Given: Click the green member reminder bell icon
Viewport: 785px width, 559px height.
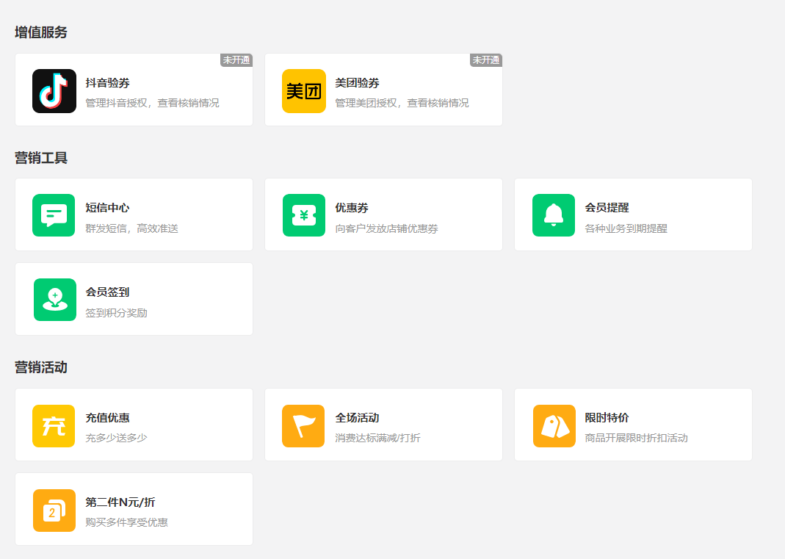Looking at the screenshot, I should click(553, 215).
